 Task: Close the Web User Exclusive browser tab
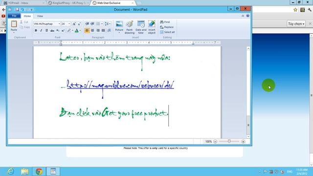point(133,3)
